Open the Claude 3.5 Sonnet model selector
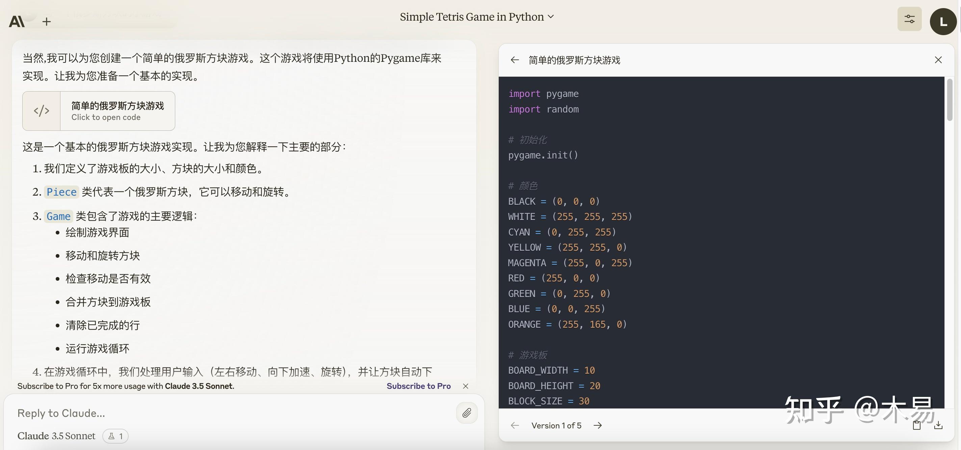 pos(56,436)
